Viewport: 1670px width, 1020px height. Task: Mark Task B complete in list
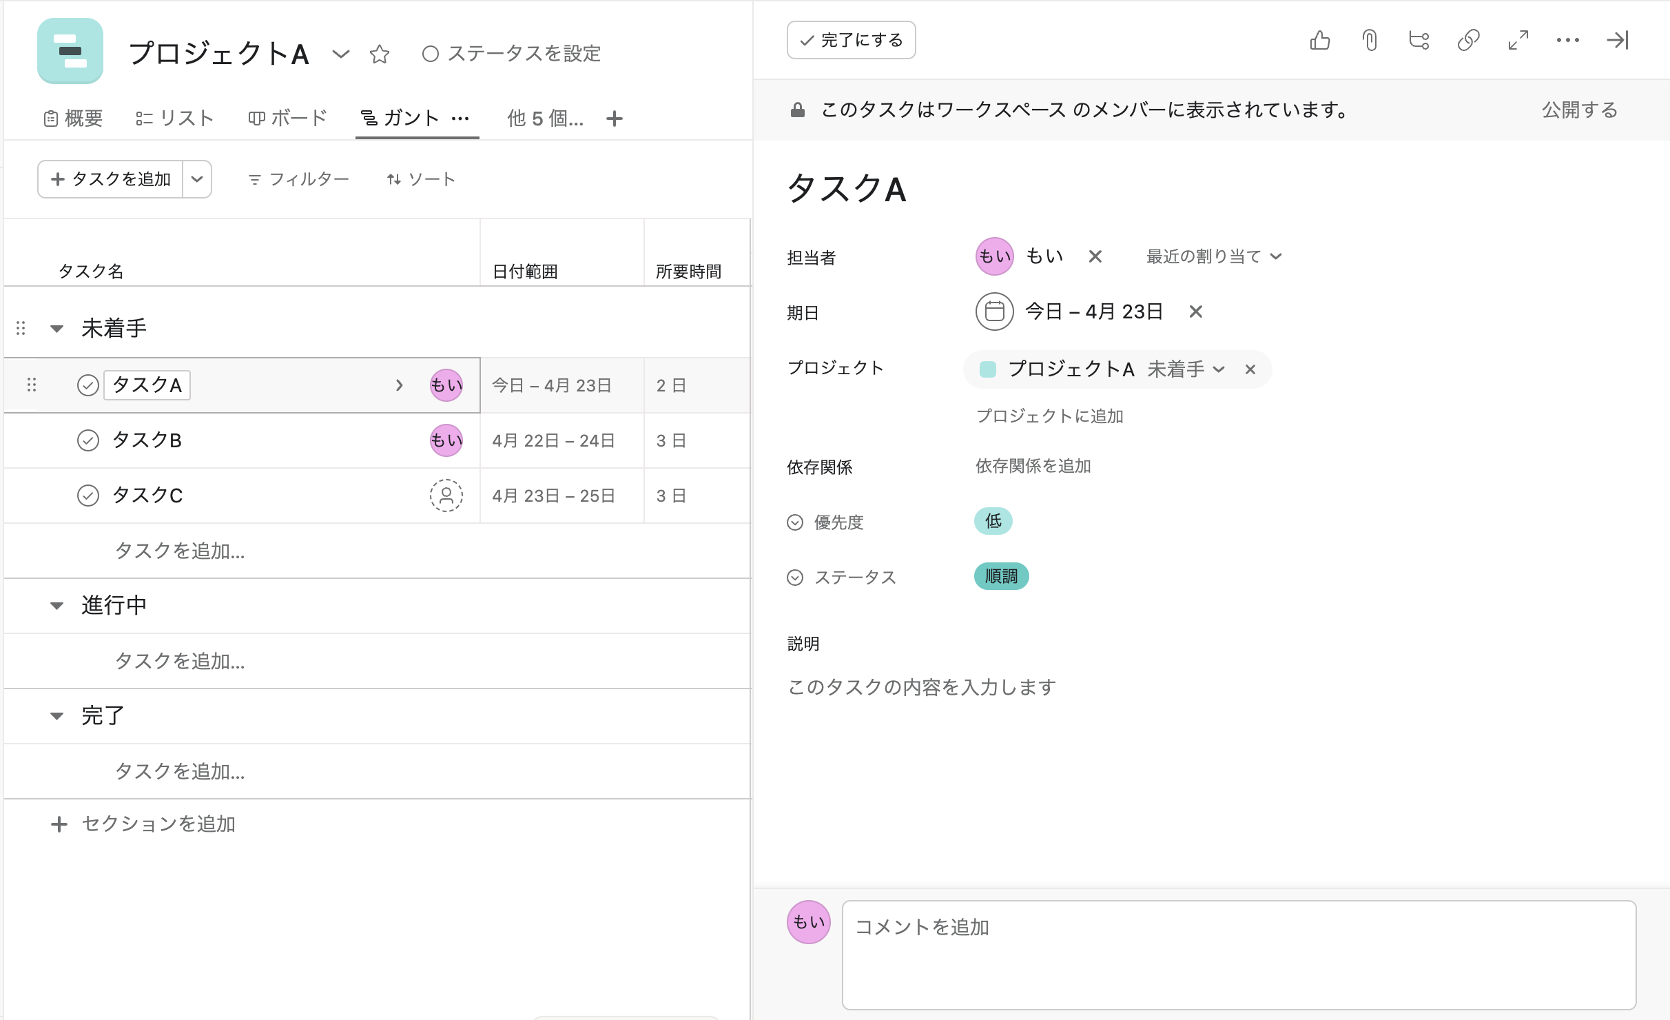tap(88, 440)
